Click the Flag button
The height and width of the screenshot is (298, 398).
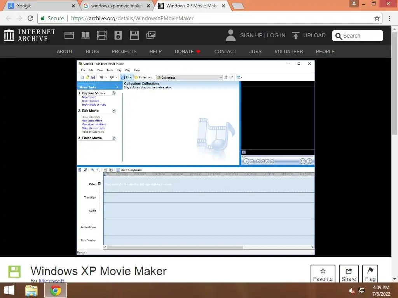(370, 274)
